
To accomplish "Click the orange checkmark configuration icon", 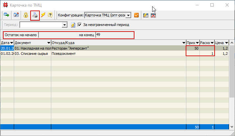I will 137,15.
